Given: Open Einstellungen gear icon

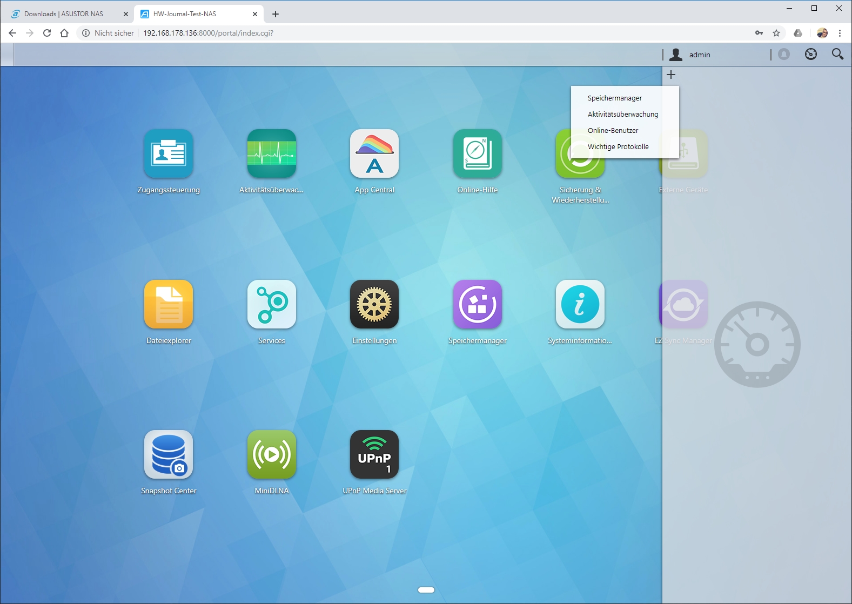Looking at the screenshot, I should click(374, 304).
